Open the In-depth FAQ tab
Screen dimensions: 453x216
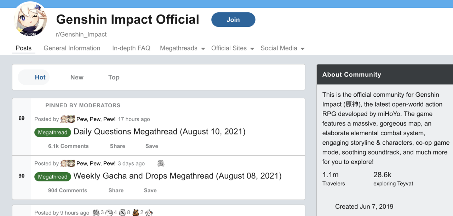131,48
